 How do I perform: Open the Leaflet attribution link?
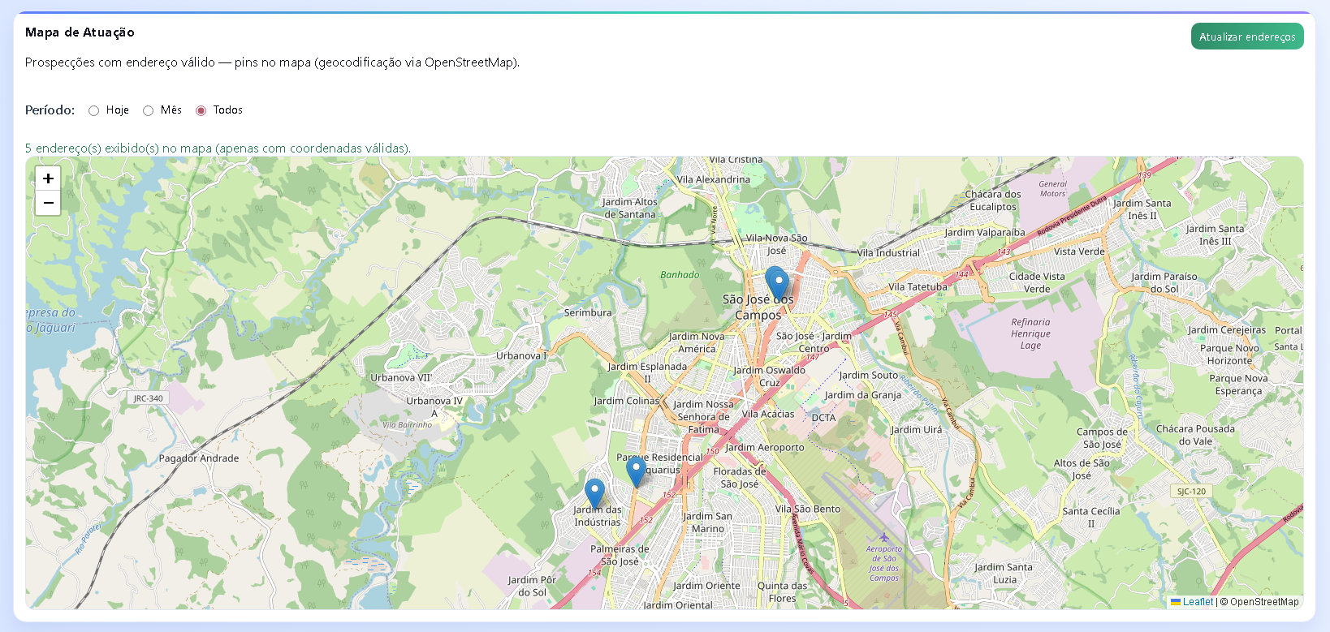(x=1198, y=602)
